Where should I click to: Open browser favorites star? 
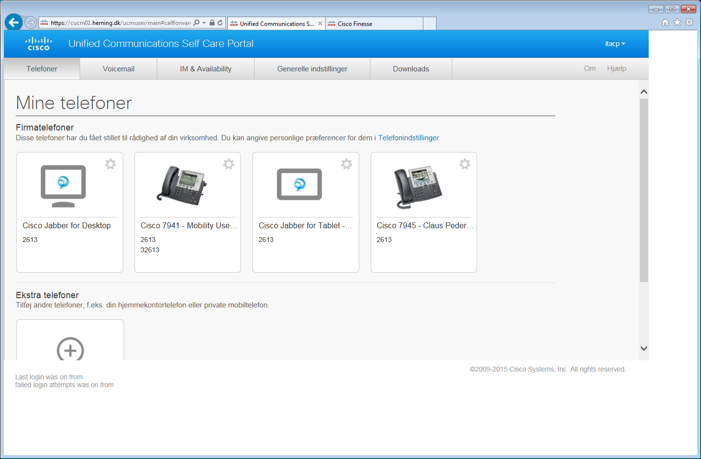(x=677, y=22)
